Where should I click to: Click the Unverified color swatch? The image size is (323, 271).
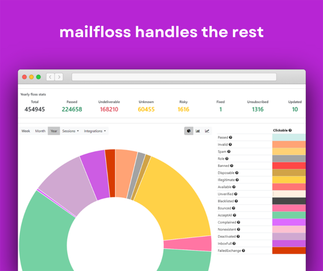[289, 194]
